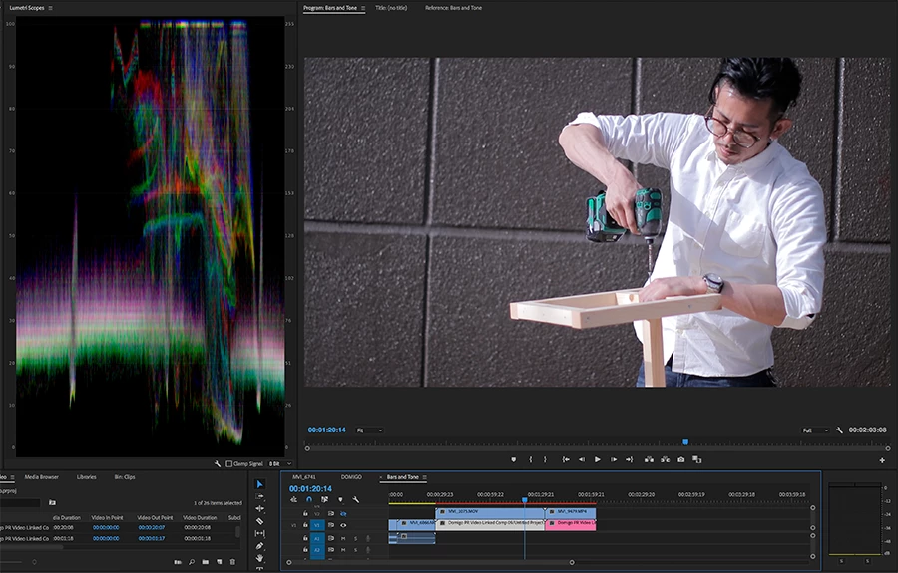Open Lumetri Scopes wrench settings
Image resolution: width=898 pixels, height=573 pixels.
[x=218, y=463]
